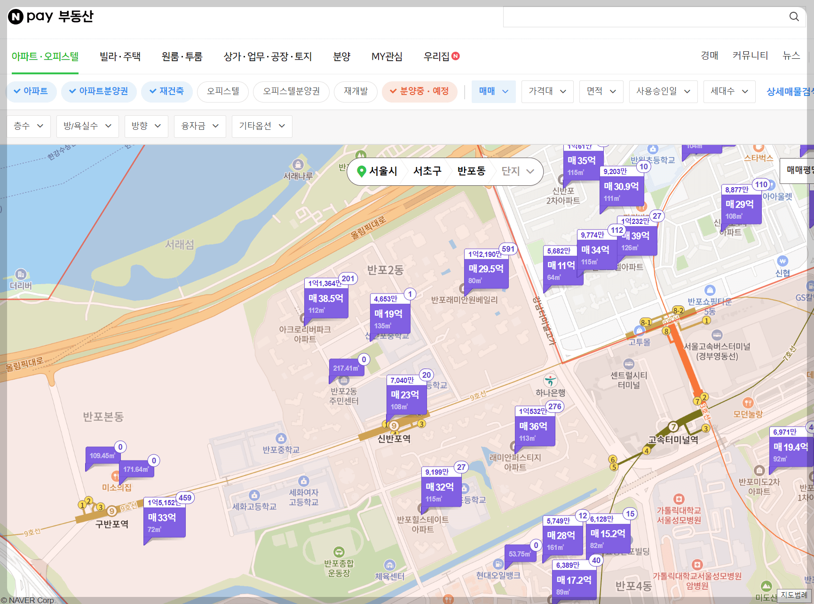The width and height of the screenshot is (814, 604).
Task: Click 서초구 in location breadcrumb
Action: point(427,171)
